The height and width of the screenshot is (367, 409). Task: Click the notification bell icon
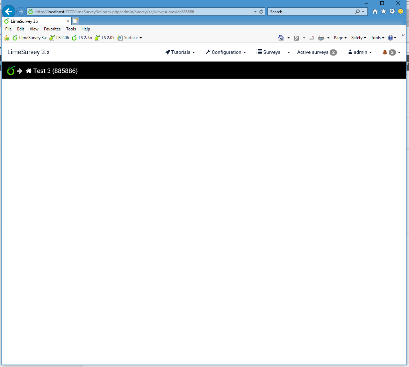(x=385, y=52)
